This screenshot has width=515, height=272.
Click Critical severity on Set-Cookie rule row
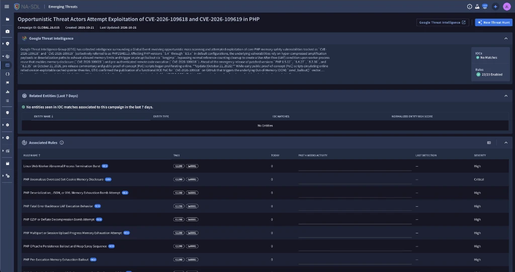479,180
